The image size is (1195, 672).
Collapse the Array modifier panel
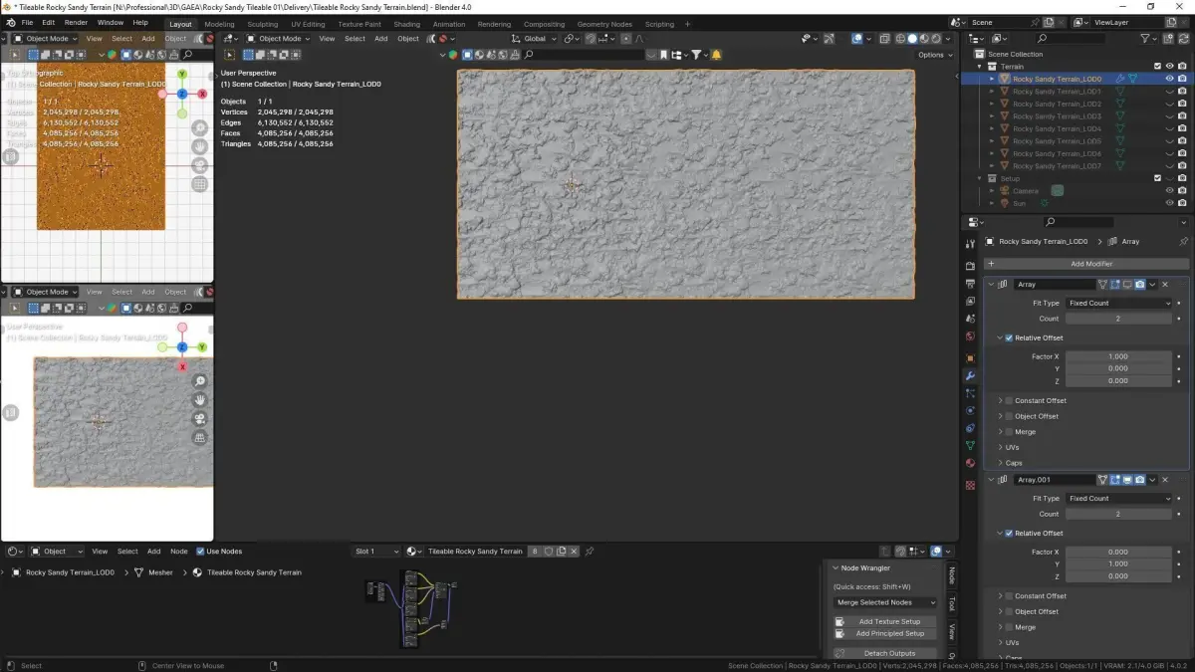point(991,285)
